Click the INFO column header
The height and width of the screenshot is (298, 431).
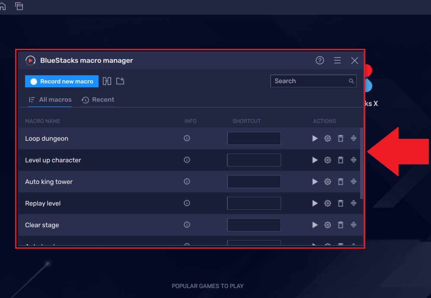coord(191,121)
